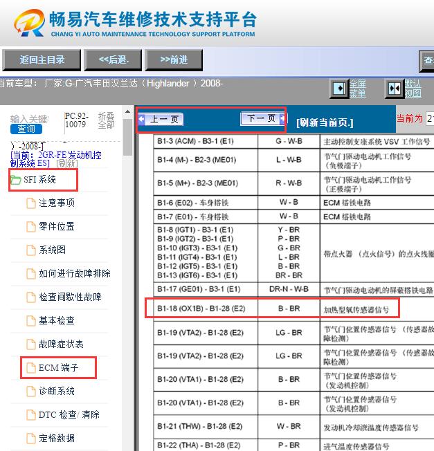Click the sidebar scrollbar up arrow
Viewport: 434px width, 451px height.
coord(127,112)
